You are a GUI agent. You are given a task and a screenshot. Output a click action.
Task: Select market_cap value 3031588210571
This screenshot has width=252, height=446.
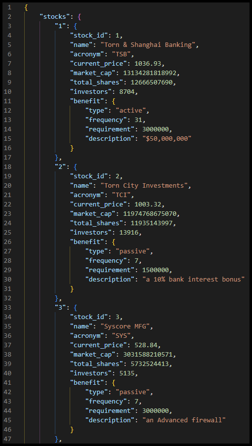click(x=148, y=355)
